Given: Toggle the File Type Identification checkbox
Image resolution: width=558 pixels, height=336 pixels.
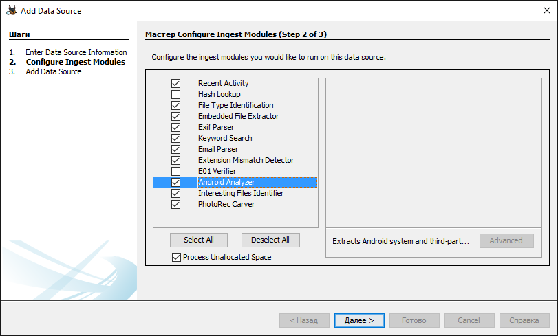Looking at the screenshot, I should click(176, 106).
